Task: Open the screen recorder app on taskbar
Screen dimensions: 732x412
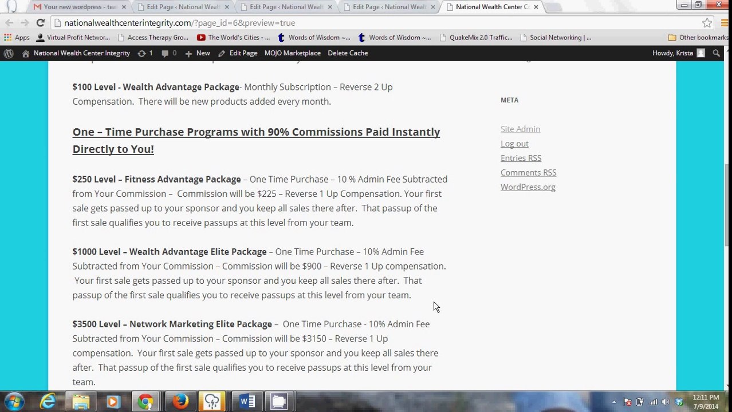Action: [279, 402]
